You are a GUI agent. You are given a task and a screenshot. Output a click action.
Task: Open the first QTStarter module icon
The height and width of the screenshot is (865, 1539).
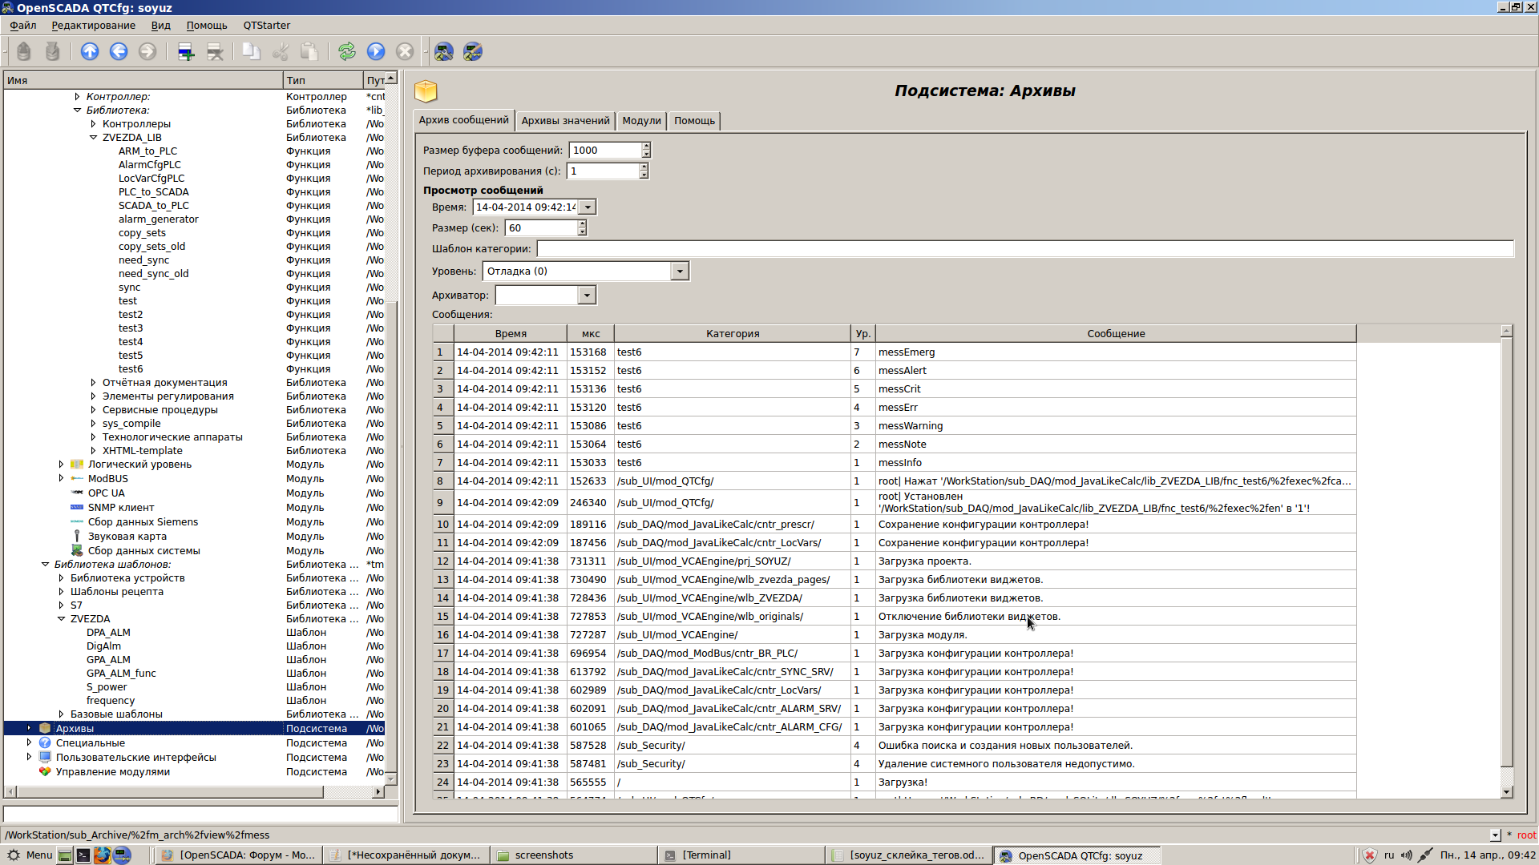(444, 52)
